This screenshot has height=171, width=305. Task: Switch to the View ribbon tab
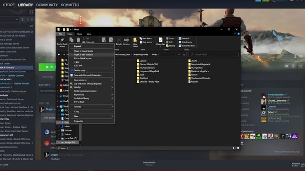tap(89, 34)
